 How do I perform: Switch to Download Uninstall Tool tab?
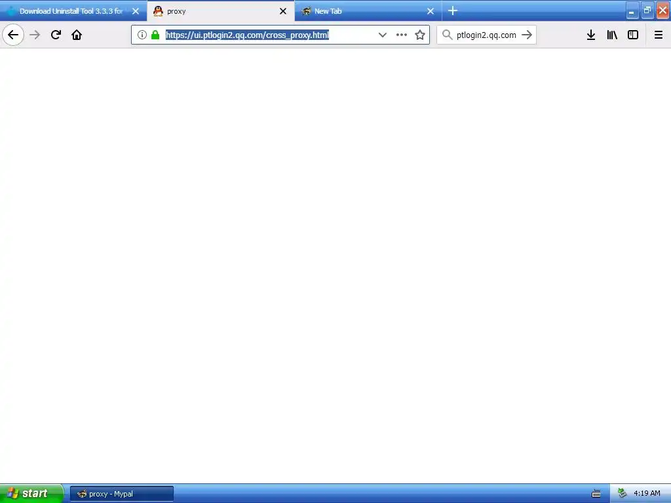coord(71,11)
